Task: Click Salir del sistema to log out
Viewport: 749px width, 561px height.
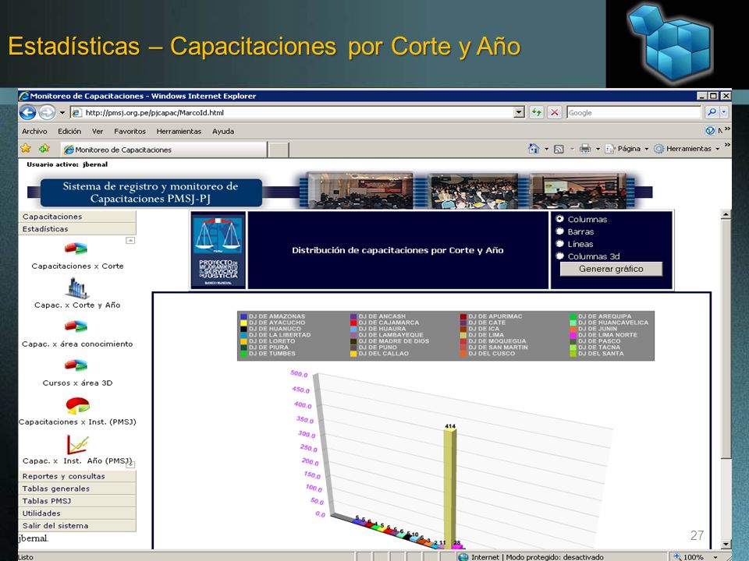Action: coord(77,526)
